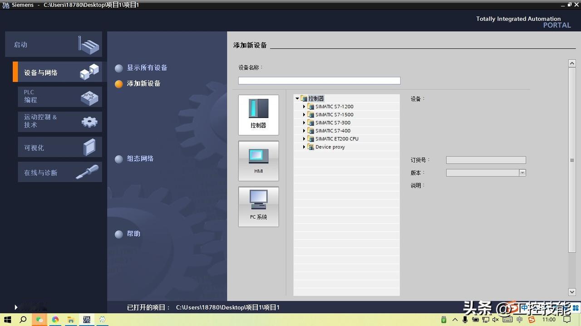This screenshot has width=581, height=326.
Task: Click the opened project path text
Action: pos(228,307)
